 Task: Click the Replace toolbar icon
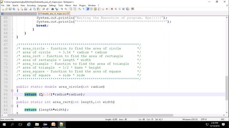pyautogui.click(x=57, y=9)
